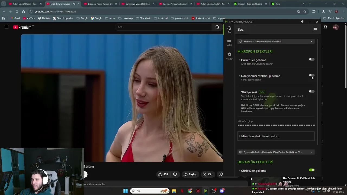Switch to Stream - Kick Dashboard tab
Viewport: 347px width, 195px height.
pos(250,4)
